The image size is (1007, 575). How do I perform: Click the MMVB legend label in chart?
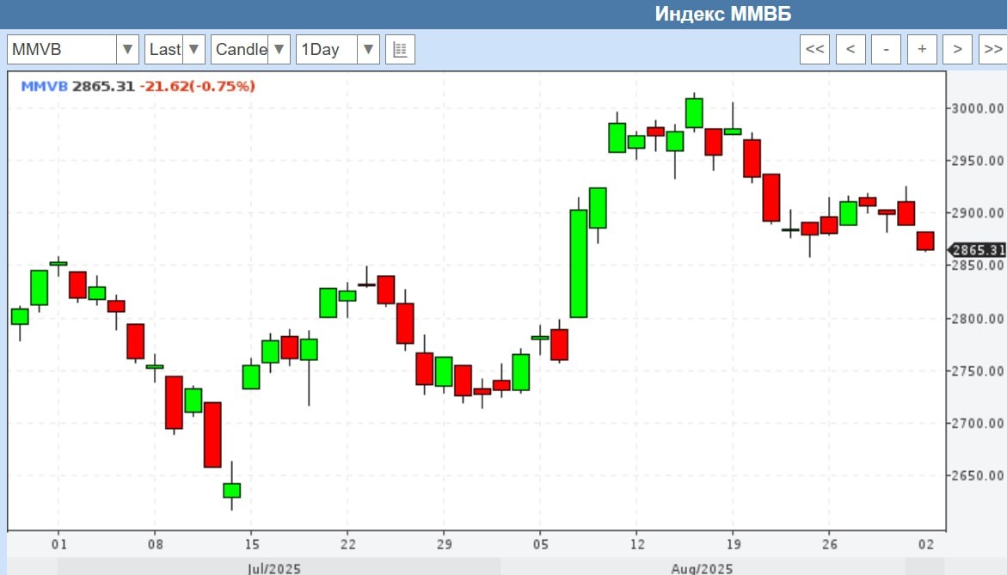tap(44, 86)
